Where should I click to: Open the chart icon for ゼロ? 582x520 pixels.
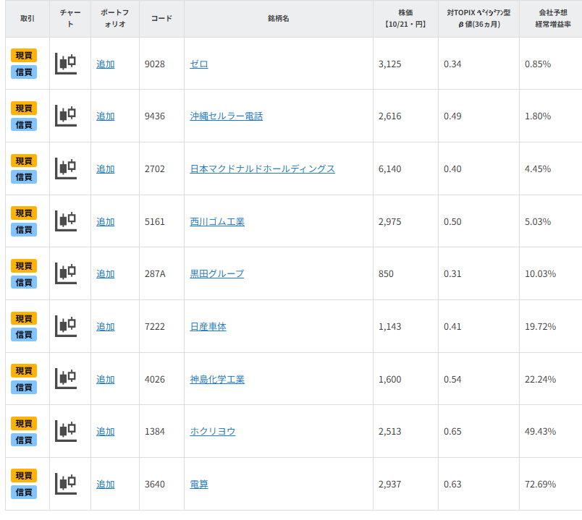[x=66, y=64]
